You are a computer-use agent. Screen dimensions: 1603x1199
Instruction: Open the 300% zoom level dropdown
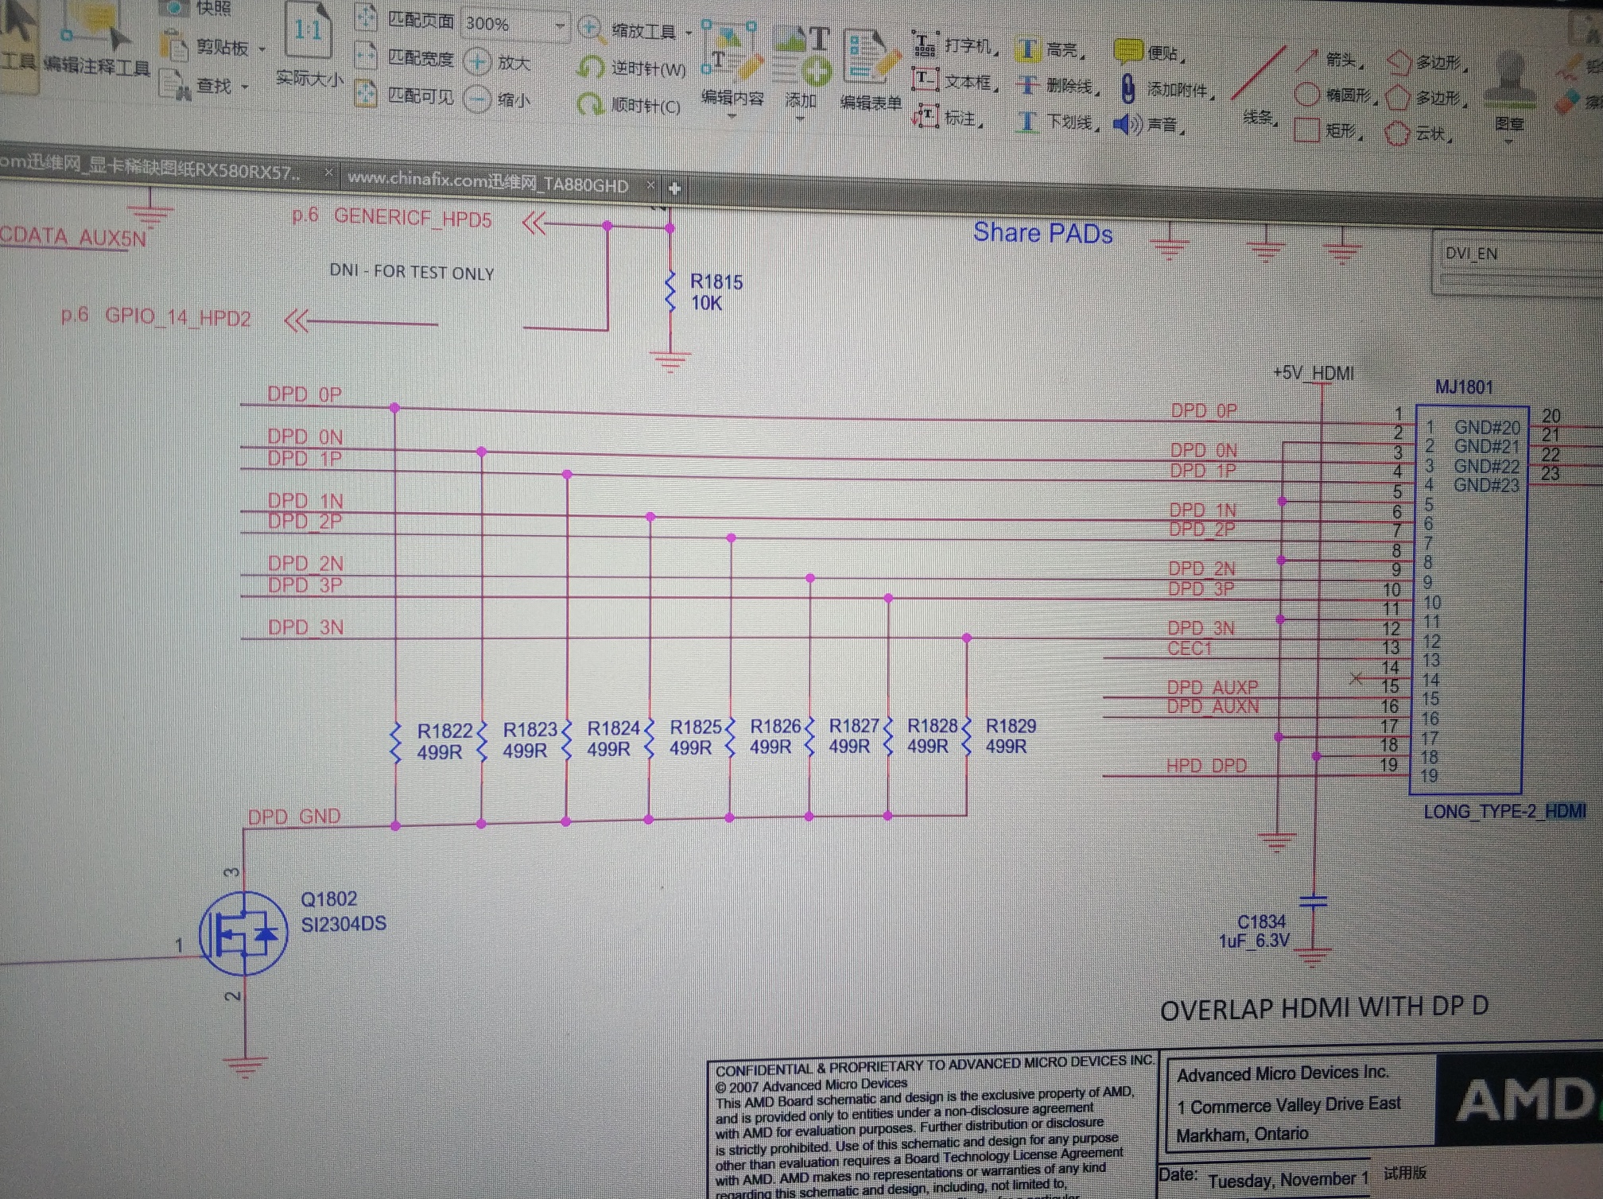(560, 25)
